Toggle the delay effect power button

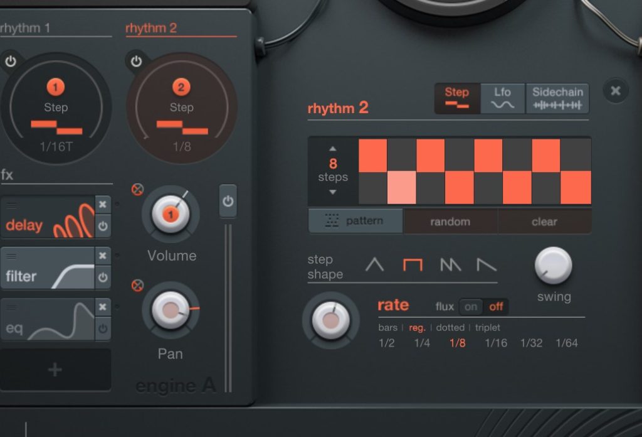tap(103, 226)
